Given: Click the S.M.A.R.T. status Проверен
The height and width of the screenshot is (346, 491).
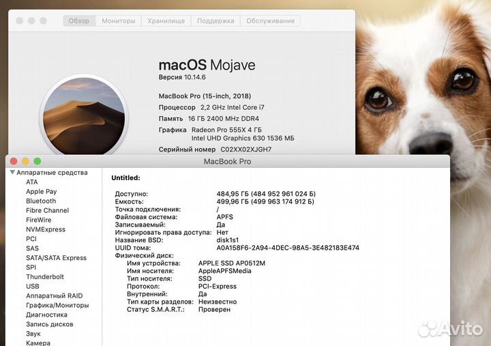Looking at the screenshot, I should pos(215,309).
